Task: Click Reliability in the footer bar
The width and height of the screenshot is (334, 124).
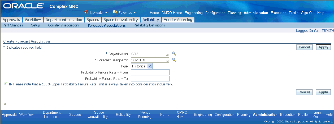Action: 123,115
